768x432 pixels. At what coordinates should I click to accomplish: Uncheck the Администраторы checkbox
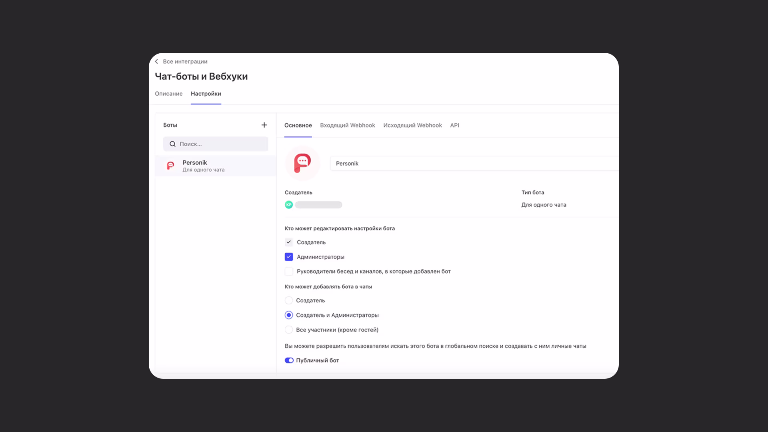[289, 257]
